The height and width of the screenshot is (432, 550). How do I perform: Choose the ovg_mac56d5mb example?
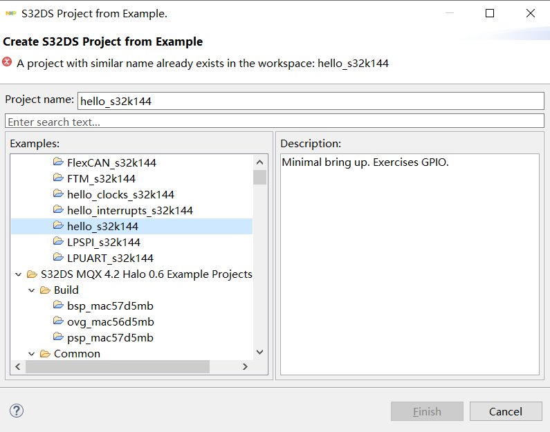tap(110, 322)
